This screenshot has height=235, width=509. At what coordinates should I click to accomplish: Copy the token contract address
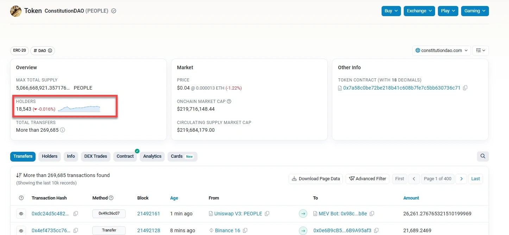pos(465,88)
